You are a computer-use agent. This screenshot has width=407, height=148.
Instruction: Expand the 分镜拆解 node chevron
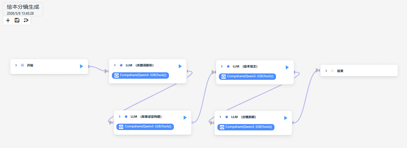click(220, 117)
